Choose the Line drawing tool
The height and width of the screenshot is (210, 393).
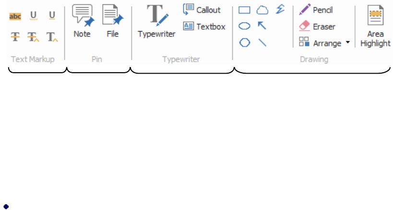(x=262, y=43)
